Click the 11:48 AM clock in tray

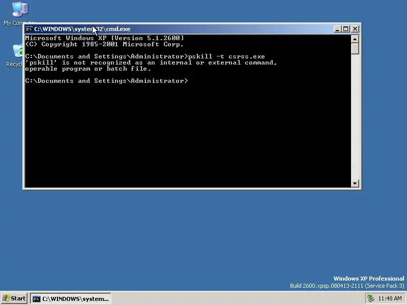[390, 299]
